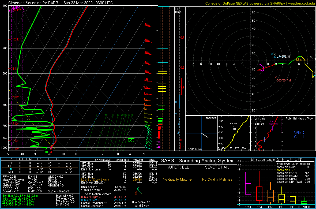Click No Quality Matches under SEVERE HAIL
The width and height of the screenshot is (316, 209).
click(x=217, y=179)
